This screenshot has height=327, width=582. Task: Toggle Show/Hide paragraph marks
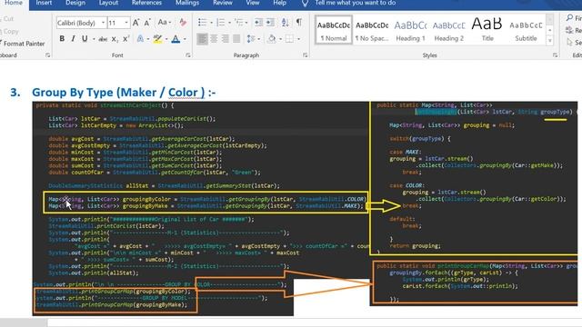(299, 22)
